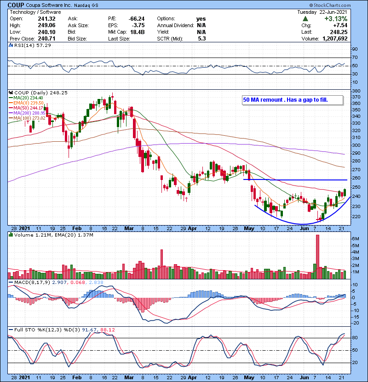Click the MA(200) 288.95 legend entry
368x382 pixels.
(x=27, y=113)
